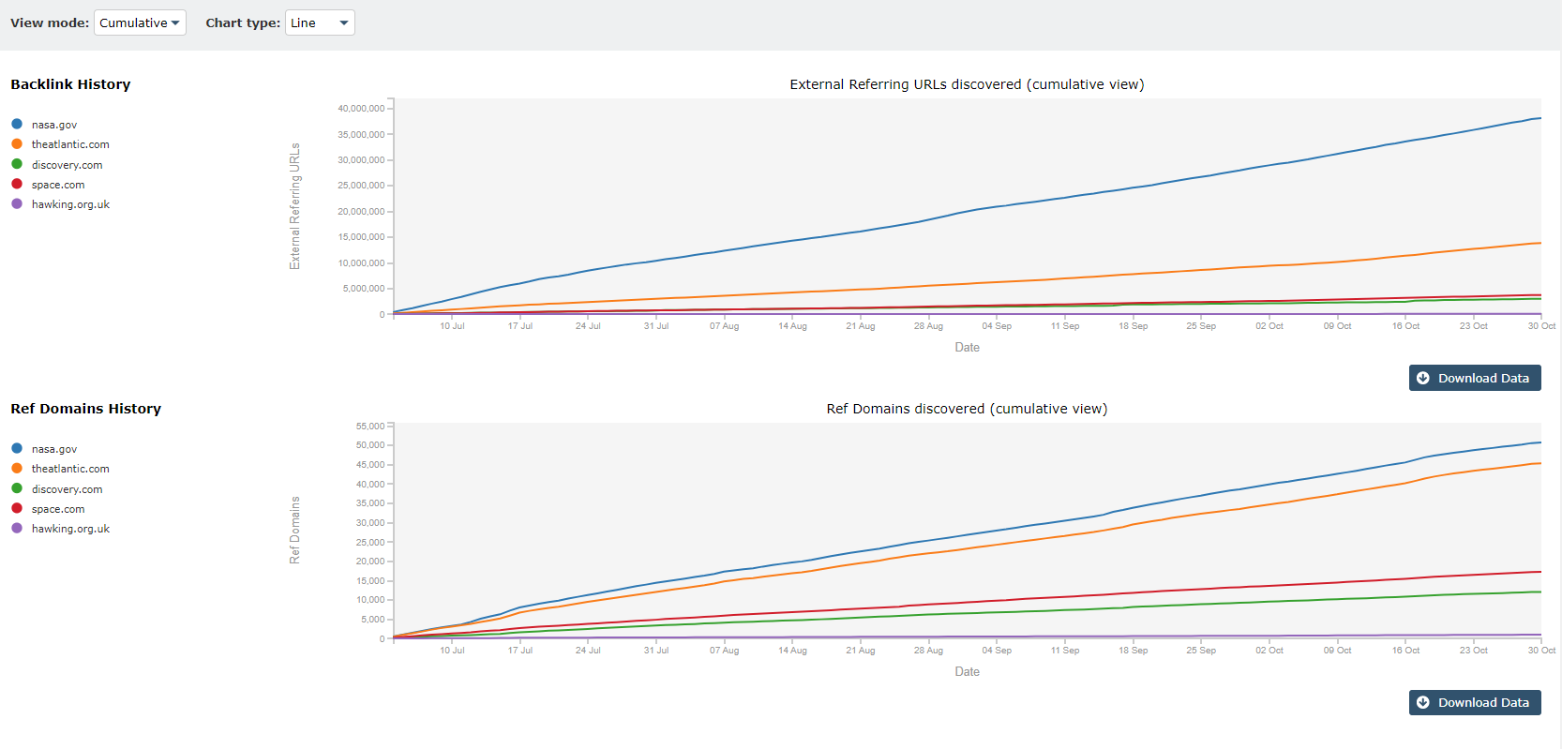Click the orange theatlantic.com dot in Ref Domains History
This screenshot has height=749, width=1562.
coord(17,468)
